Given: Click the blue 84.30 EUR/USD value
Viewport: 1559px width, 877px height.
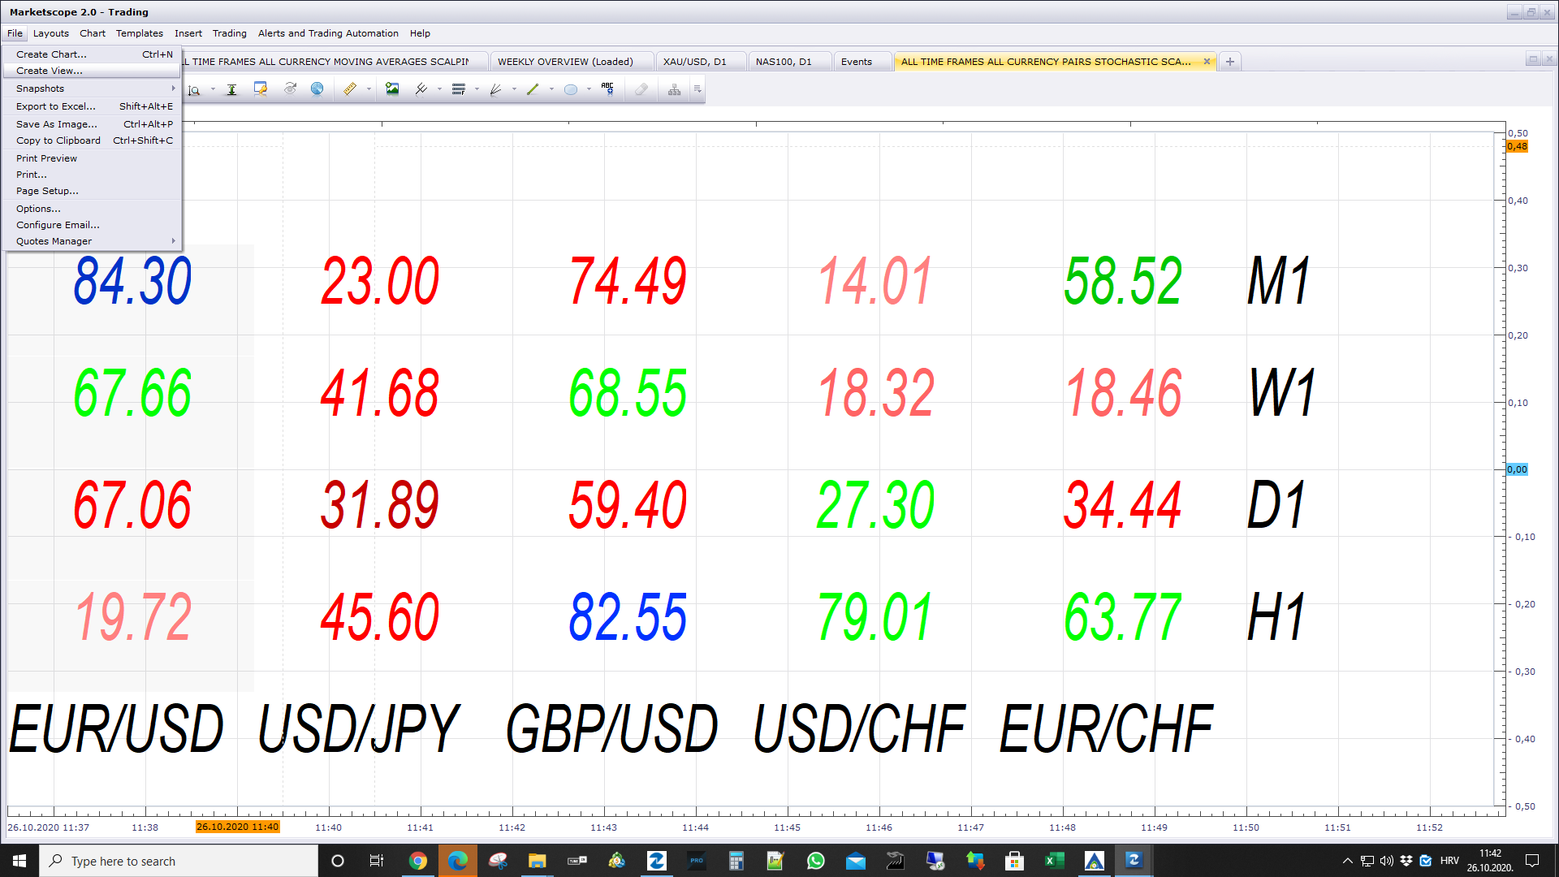Looking at the screenshot, I should pyautogui.click(x=132, y=281).
